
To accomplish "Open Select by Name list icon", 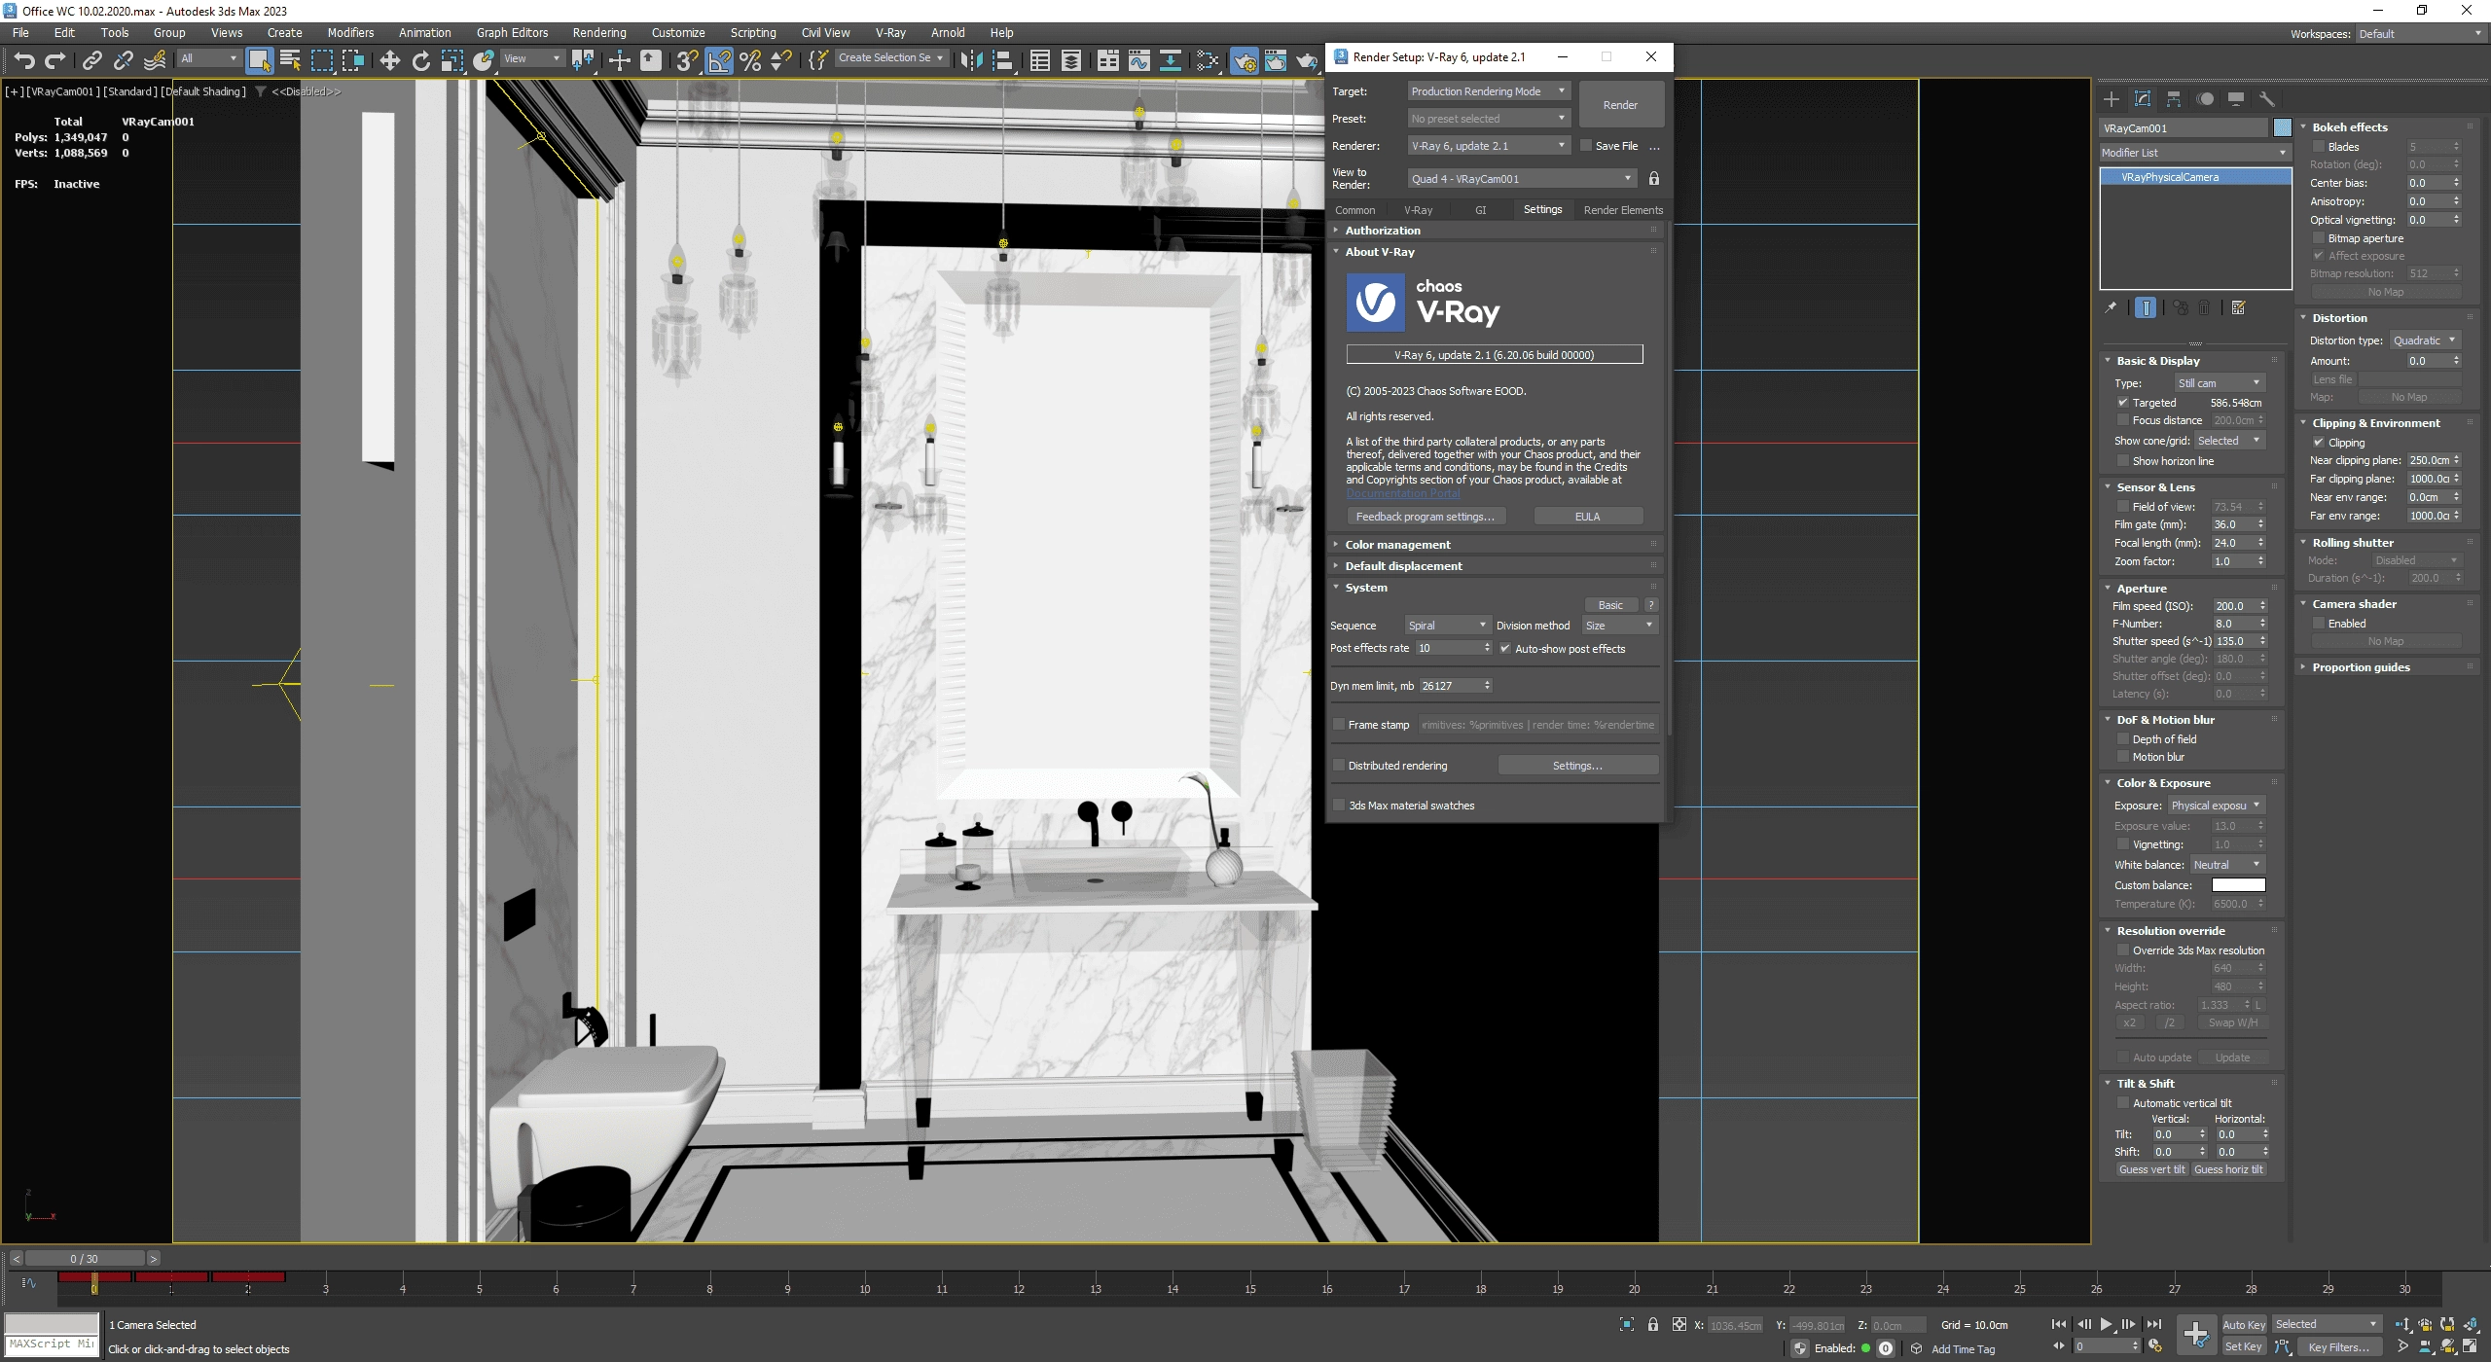I will click(x=291, y=61).
